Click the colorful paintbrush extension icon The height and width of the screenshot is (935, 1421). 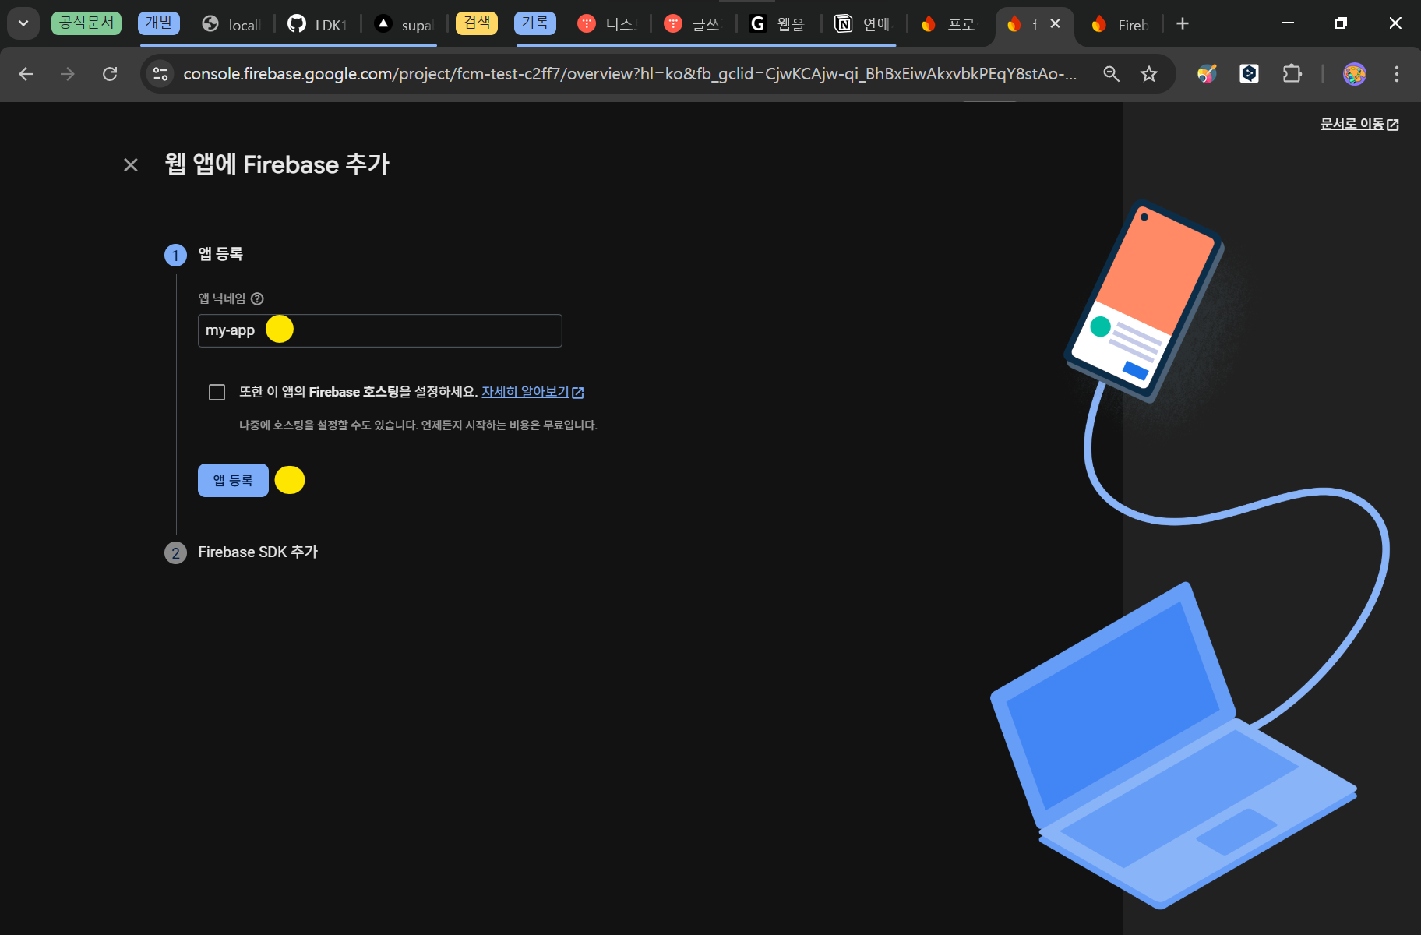(x=1207, y=74)
